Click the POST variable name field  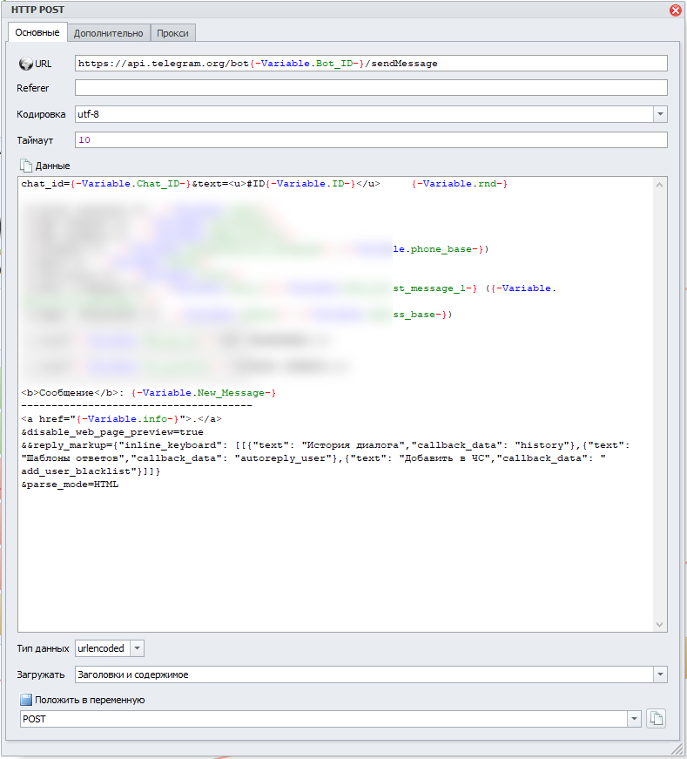click(x=324, y=719)
